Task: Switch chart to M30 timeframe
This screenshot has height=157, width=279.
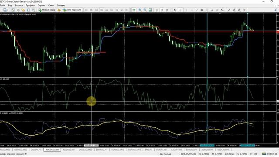Action: click(x=102, y=10)
